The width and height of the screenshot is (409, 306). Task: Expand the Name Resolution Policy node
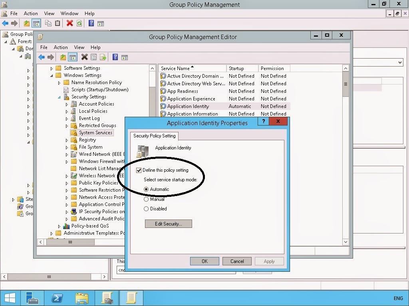tap(59, 83)
